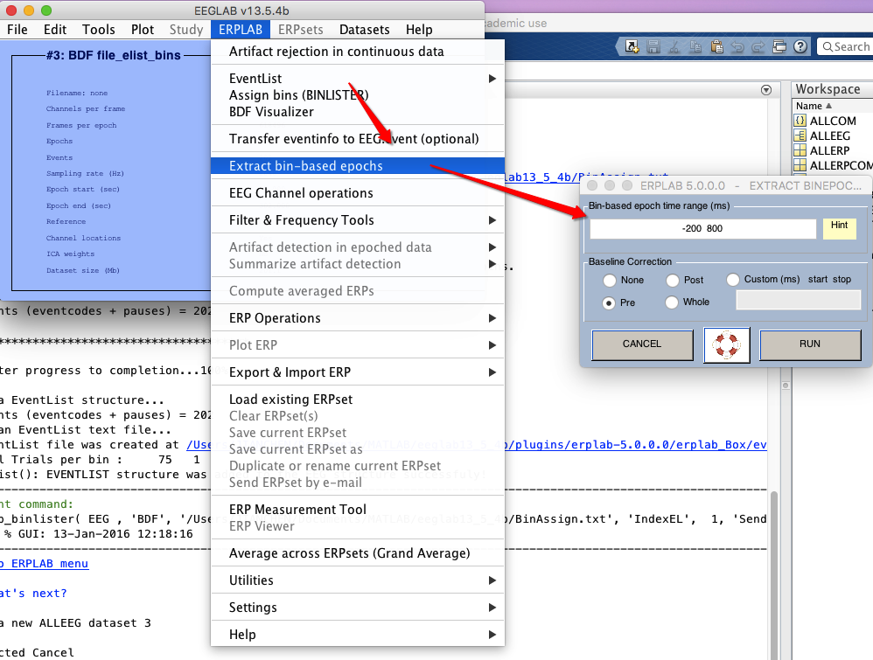Open the File menu in EEGLAB
Screen dimensions: 873x660
17,30
